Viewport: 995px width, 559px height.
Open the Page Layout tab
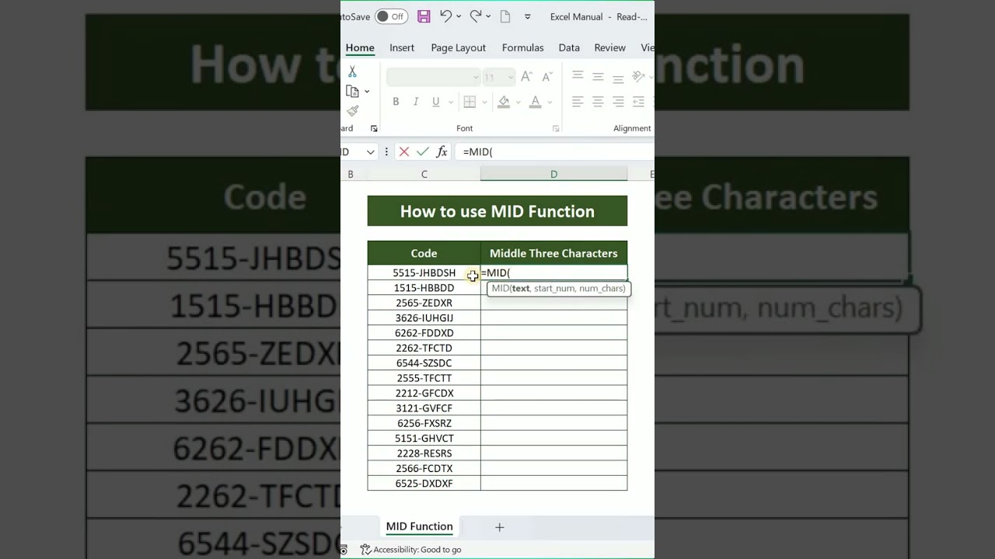(x=459, y=47)
